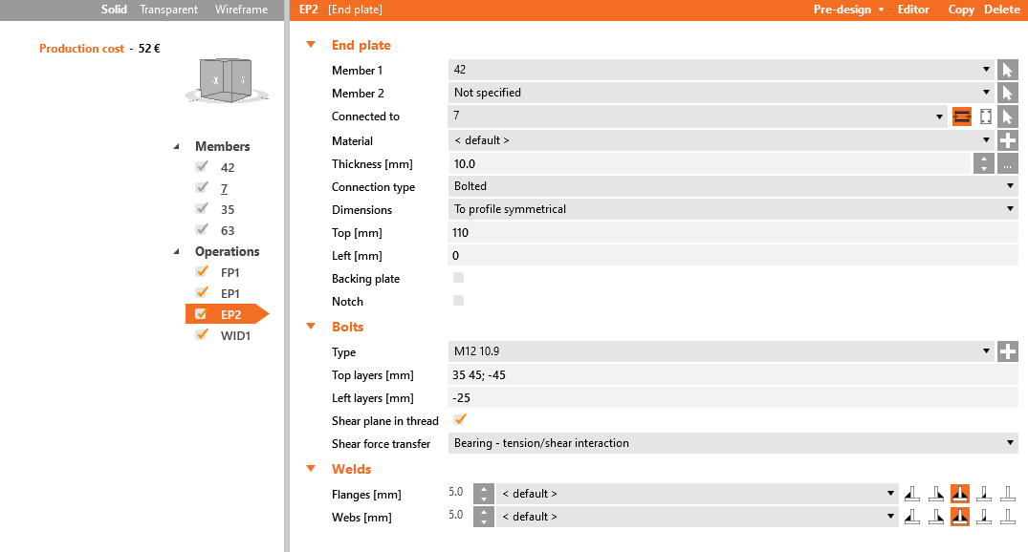Toggle visibility of member 35
The image size is (1028, 552).
[202, 208]
